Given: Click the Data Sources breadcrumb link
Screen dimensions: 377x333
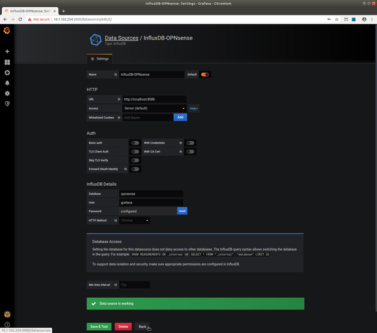Looking at the screenshot, I should (122, 38).
